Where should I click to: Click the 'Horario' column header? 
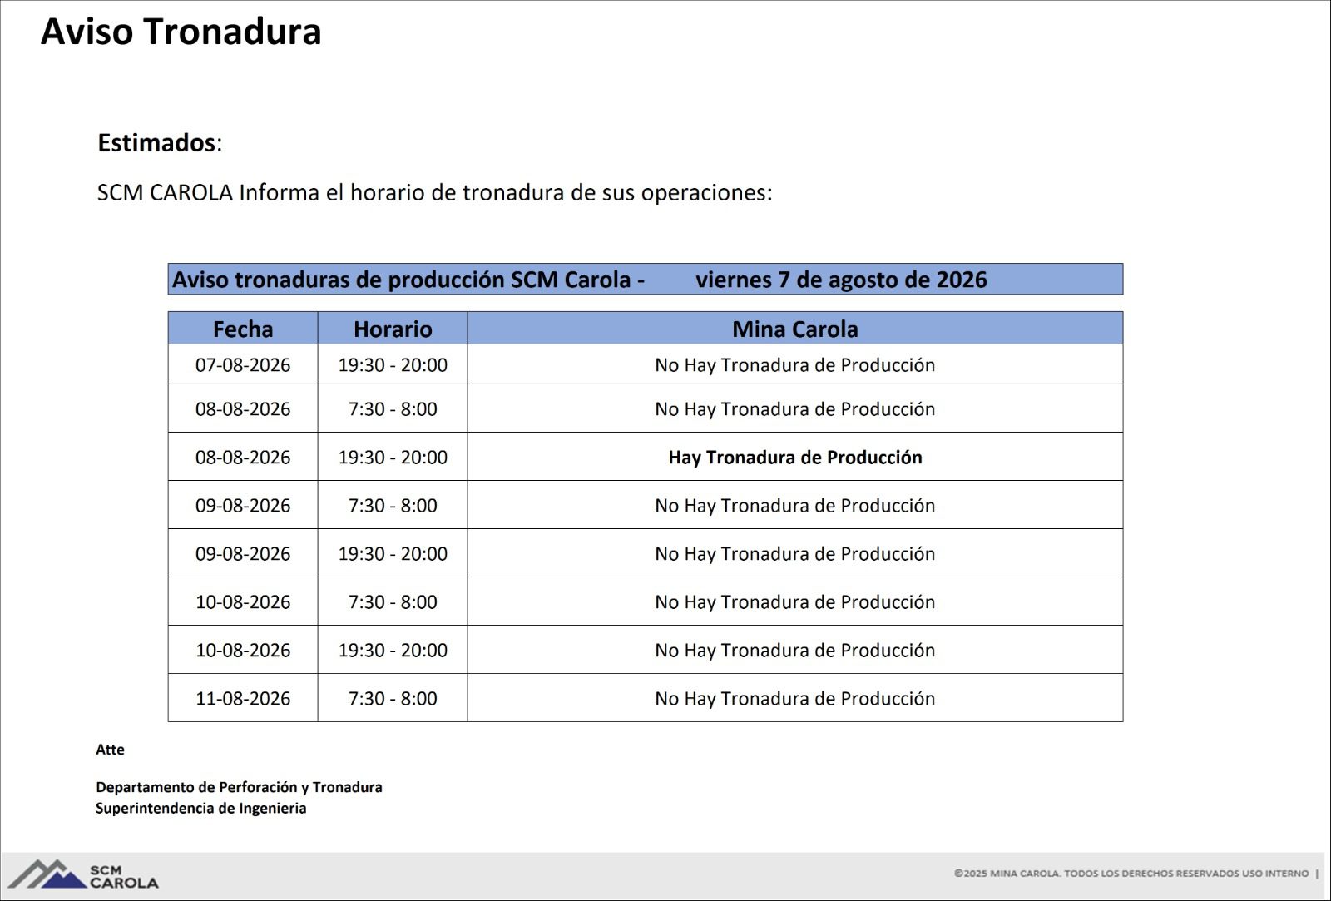(x=393, y=329)
